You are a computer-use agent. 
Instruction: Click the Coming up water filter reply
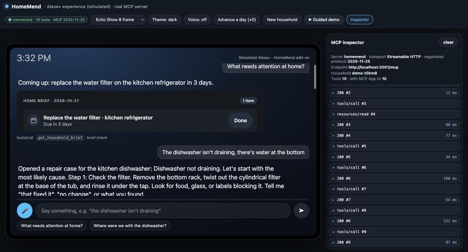click(x=116, y=82)
